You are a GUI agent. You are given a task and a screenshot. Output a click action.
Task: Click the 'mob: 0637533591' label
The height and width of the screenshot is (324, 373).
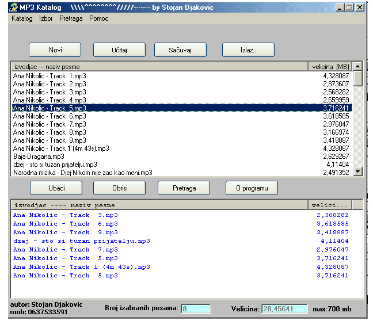[39, 312]
